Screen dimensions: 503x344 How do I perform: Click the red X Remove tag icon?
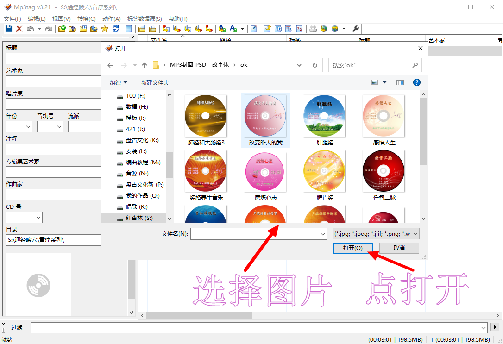(19, 29)
